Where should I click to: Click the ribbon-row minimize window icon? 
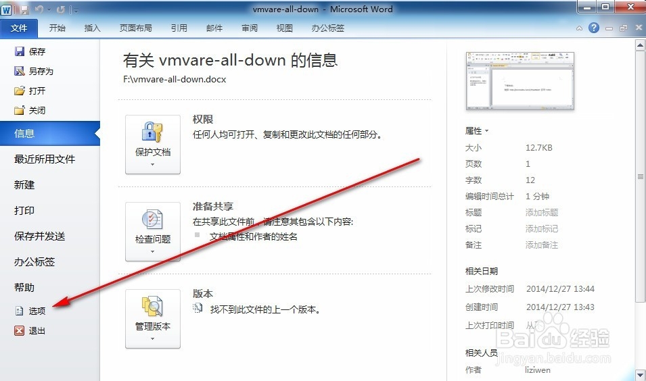tap(609, 28)
